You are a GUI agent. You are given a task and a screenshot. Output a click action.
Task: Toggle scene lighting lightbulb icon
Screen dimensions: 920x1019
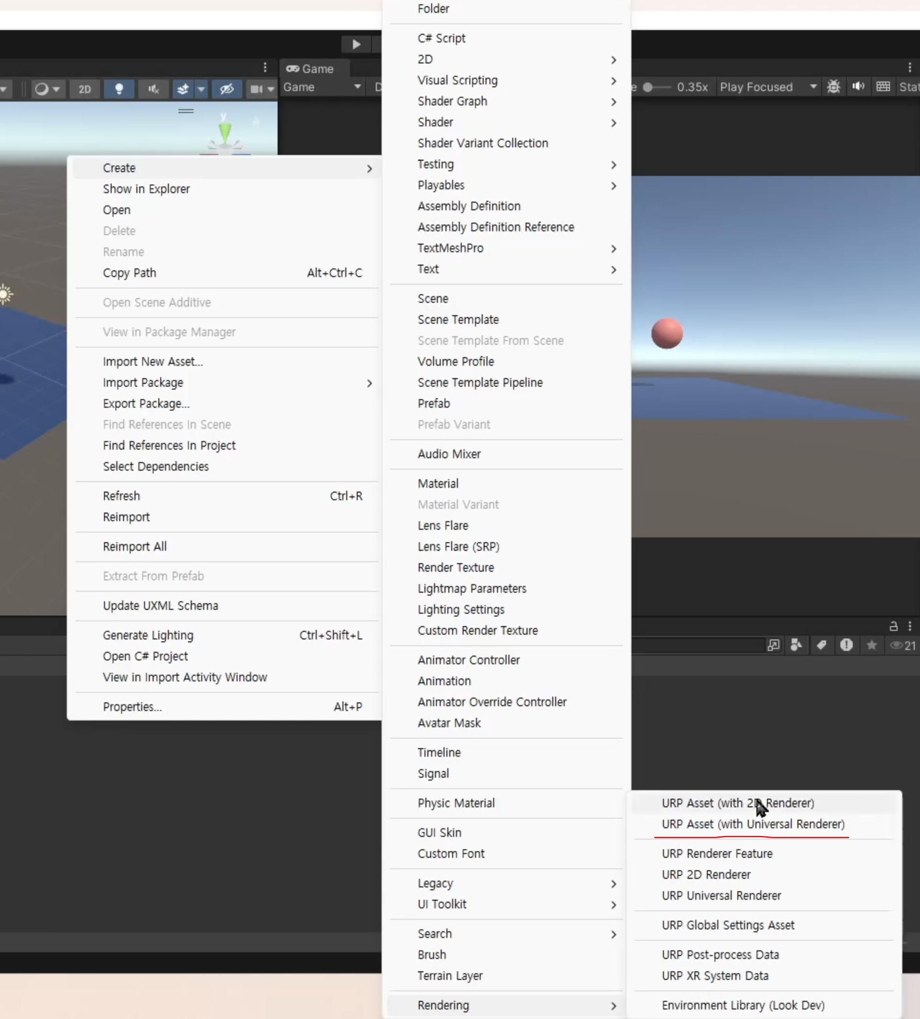click(119, 89)
